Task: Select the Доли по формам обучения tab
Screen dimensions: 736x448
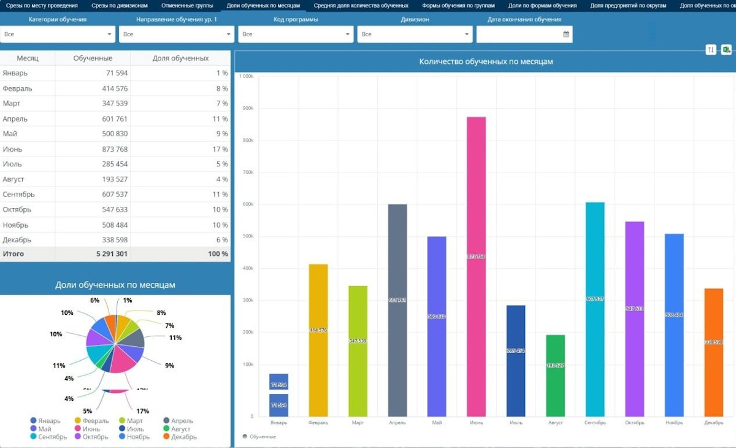Action: 542,6
